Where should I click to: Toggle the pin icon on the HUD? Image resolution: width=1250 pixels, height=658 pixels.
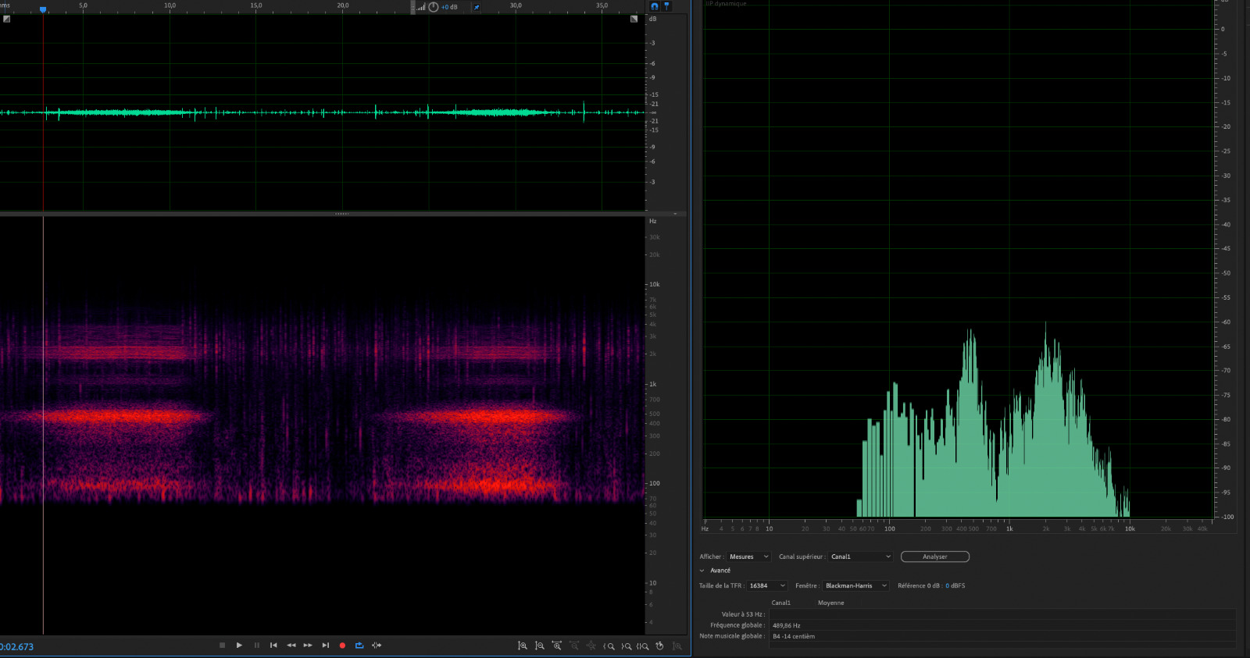[477, 7]
